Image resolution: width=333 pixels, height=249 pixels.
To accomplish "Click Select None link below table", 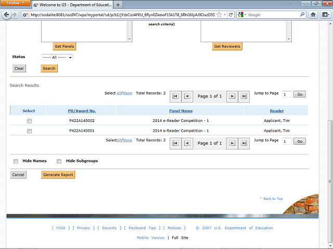I will (x=127, y=140).
